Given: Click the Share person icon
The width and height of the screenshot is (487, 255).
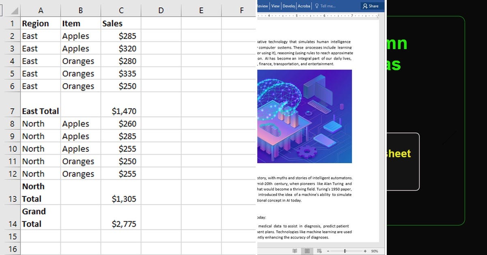Looking at the screenshot, I should (365, 6).
